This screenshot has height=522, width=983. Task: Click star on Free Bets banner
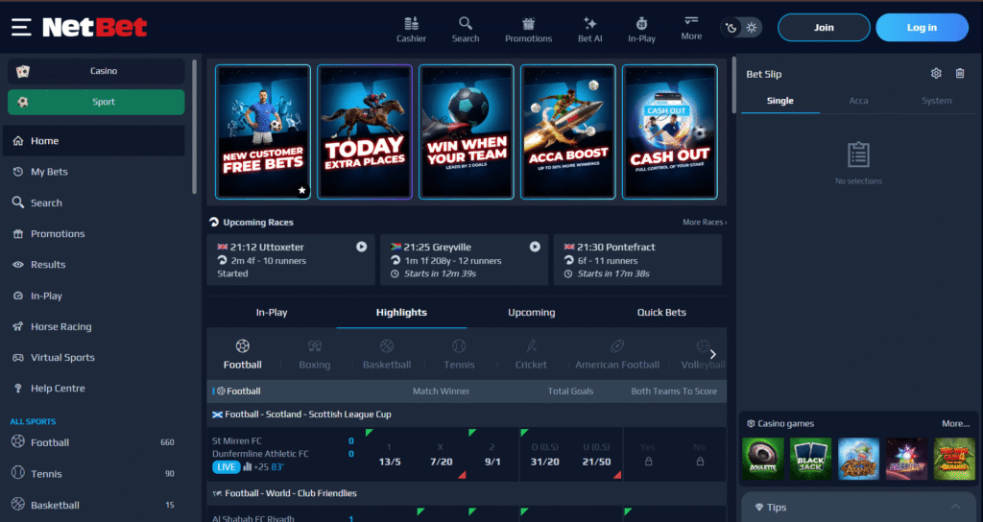pos(301,191)
